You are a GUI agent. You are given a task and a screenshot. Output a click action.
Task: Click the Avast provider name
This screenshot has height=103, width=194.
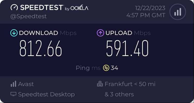pyautogui.click(x=26, y=84)
